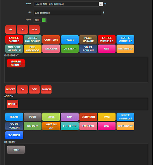
Task: Open the Scène 108 dropdown arrow
Action: (101, 4)
